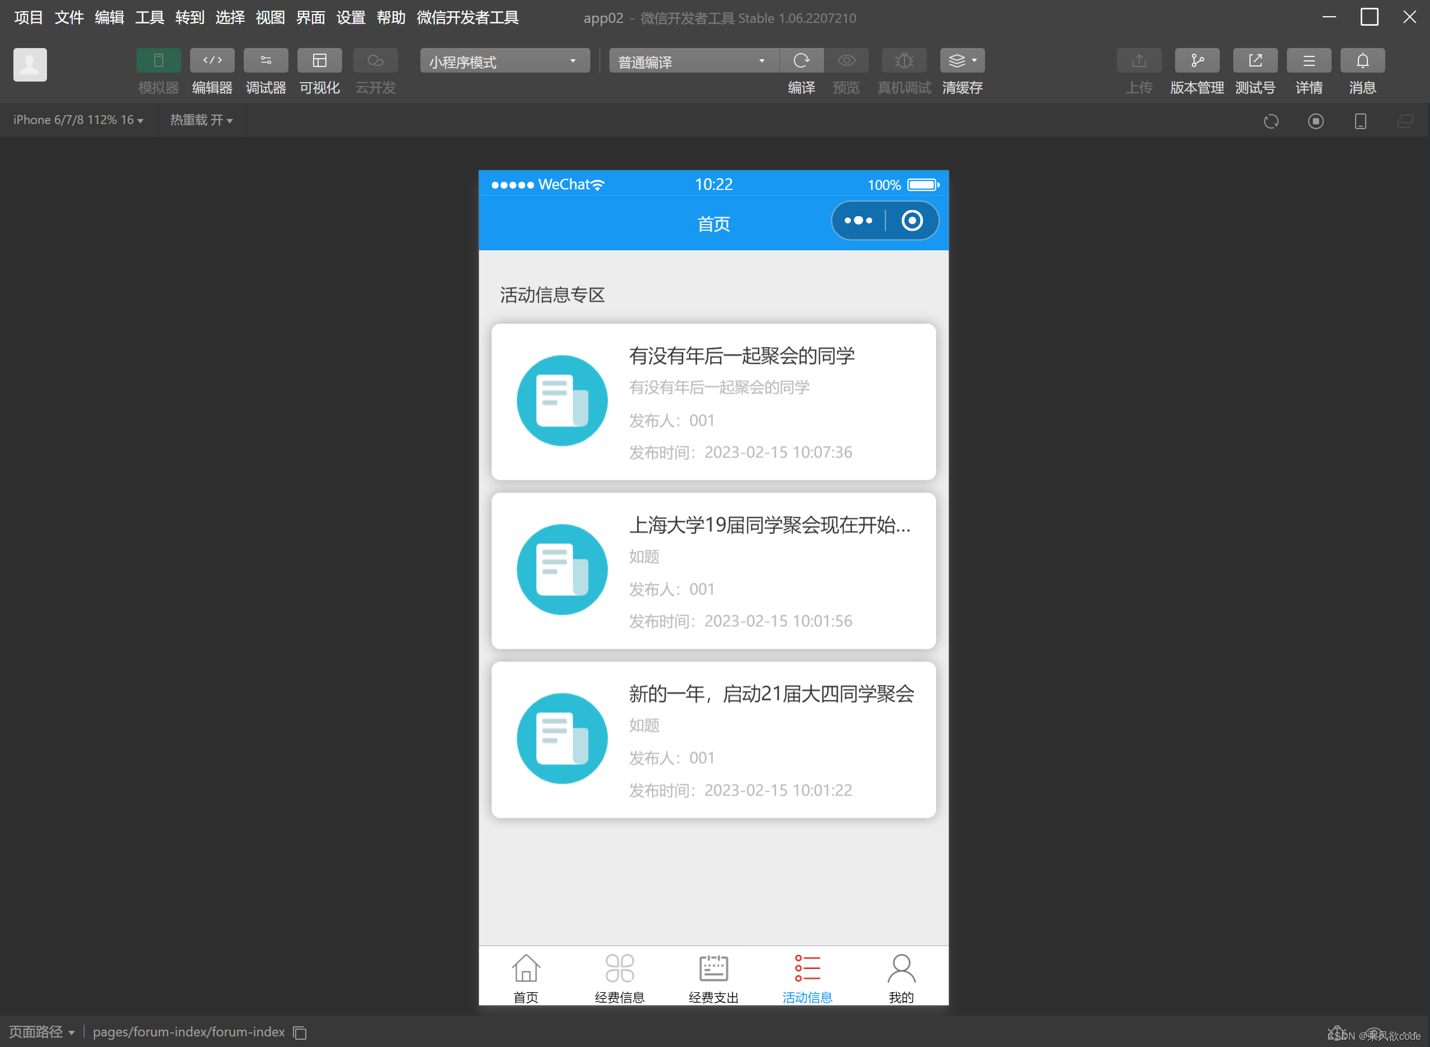Image resolution: width=1430 pixels, height=1047 pixels.
Task: Click the stop simulation control
Action: 1316,121
